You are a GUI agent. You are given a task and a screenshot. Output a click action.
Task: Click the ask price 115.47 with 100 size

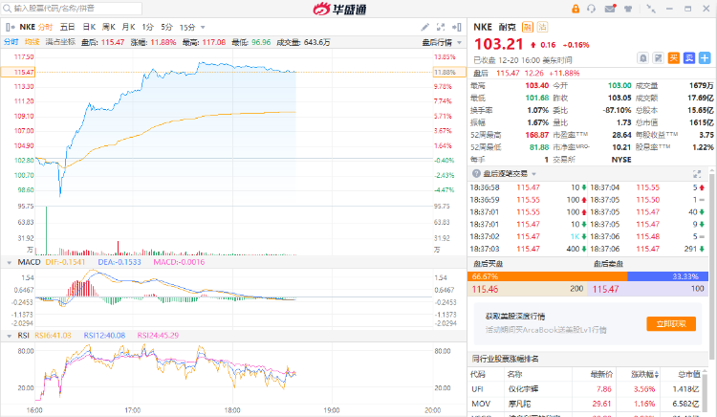[x=647, y=289]
